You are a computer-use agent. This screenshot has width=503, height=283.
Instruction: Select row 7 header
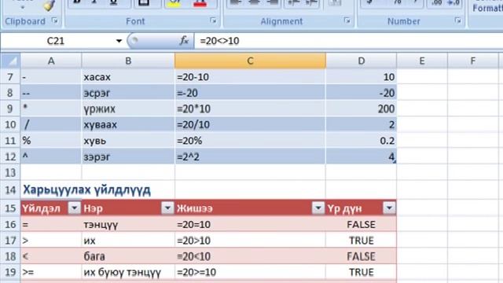point(10,77)
